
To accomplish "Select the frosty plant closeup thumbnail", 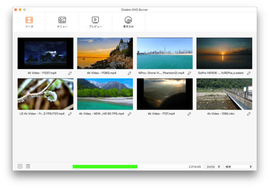I will 45,94.
